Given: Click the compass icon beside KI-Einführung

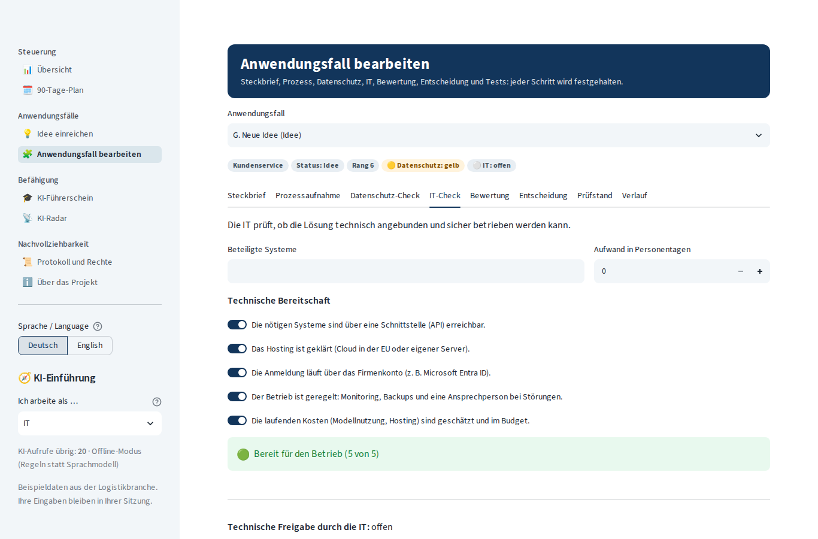Looking at the screenshot, I should tap(25, 378).
